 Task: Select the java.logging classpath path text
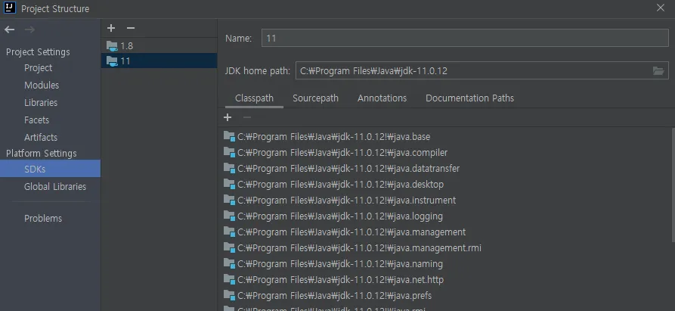[339, 216]
